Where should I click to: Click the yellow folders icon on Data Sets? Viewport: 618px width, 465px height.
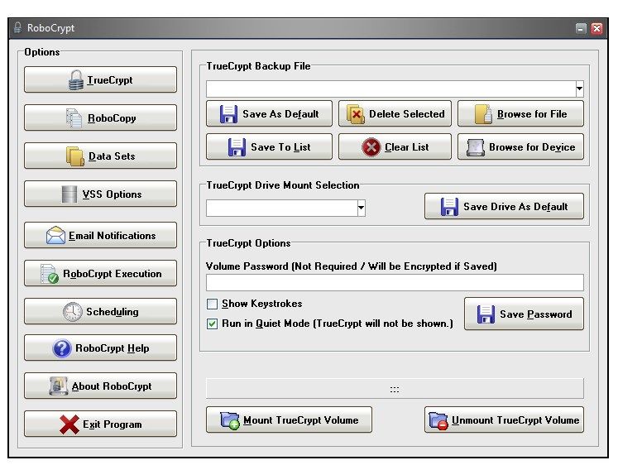tap(75, 156)
